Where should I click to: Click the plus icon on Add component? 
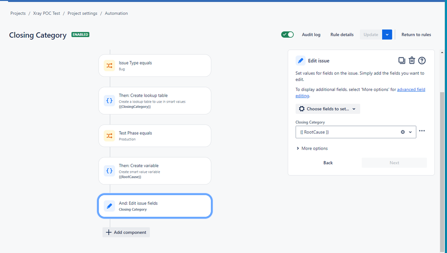(x=108, y=232)
